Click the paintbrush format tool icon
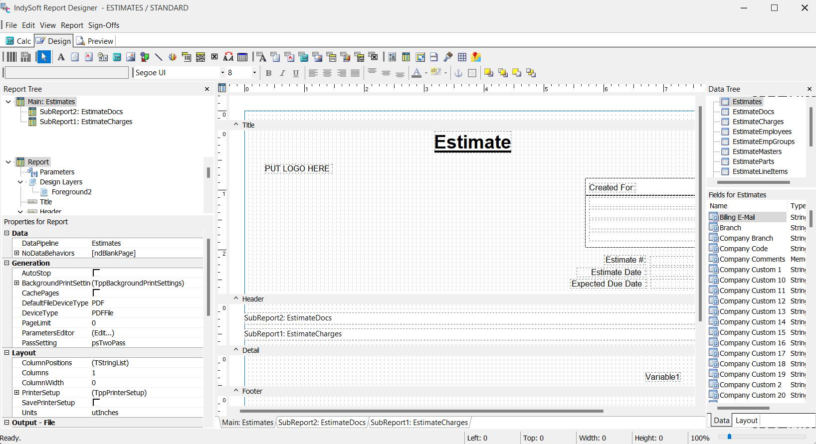This screenshot has height=444, width=816. pos(448,57)
